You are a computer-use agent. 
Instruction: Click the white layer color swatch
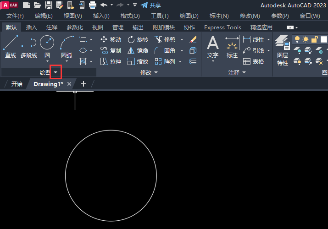[323, 39]
